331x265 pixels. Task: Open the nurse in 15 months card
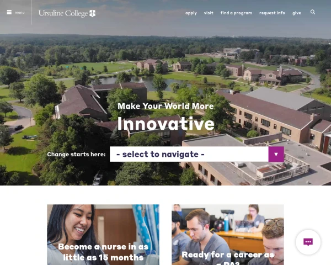click(x=103, y=235)
